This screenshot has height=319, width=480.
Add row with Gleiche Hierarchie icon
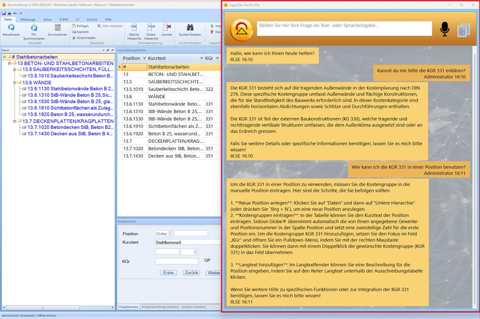coord(134,28)
